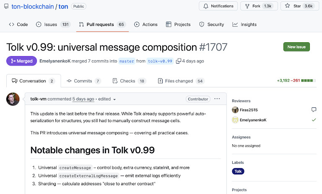Click Firas2515 reviewer avatar

235,110
